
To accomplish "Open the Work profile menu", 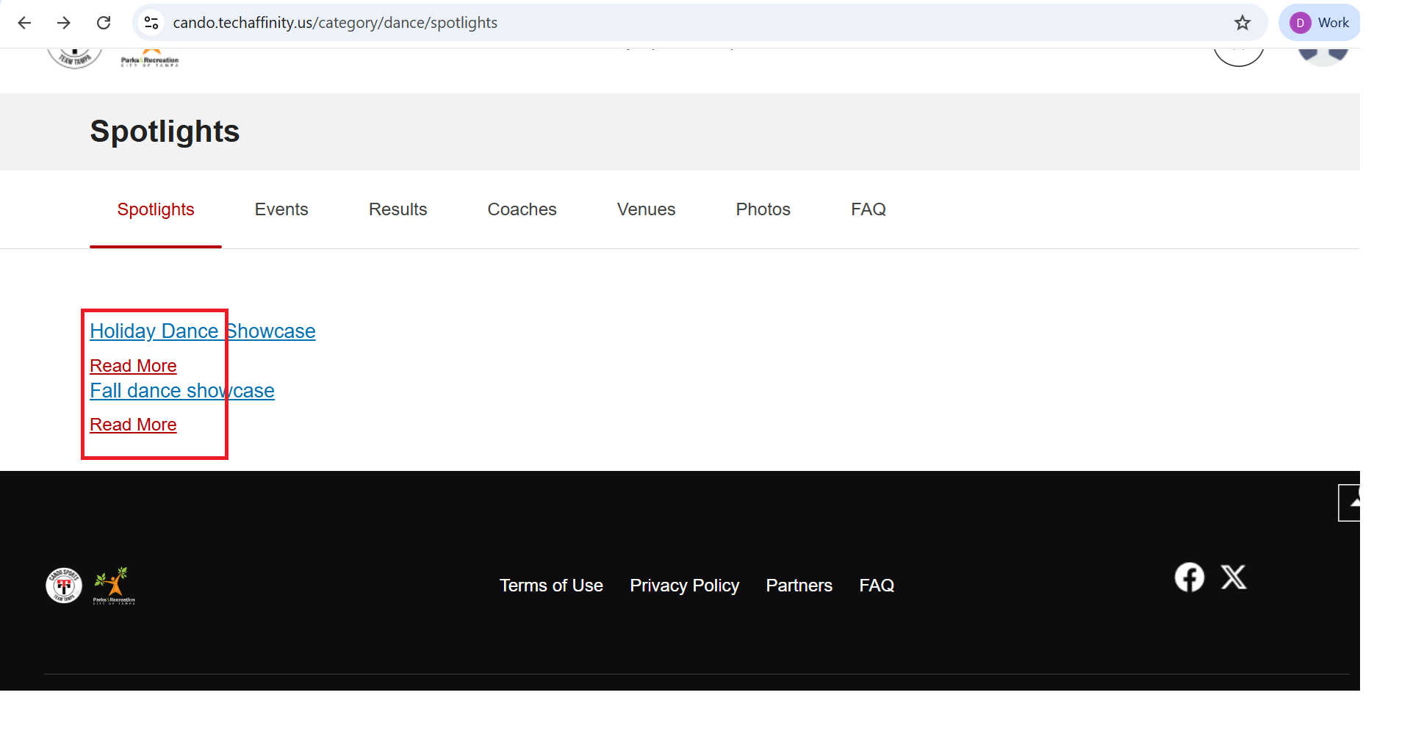I will coord(1320,23).
